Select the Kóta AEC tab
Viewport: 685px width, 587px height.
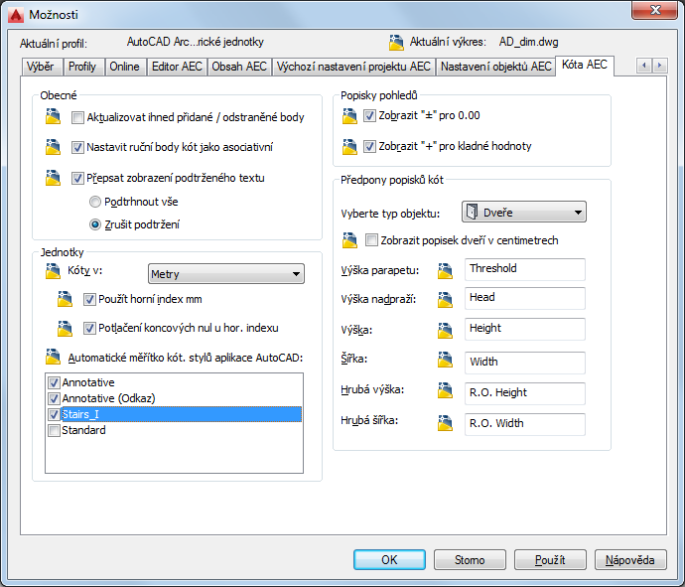pyautogui.click(x=585, y=66)
